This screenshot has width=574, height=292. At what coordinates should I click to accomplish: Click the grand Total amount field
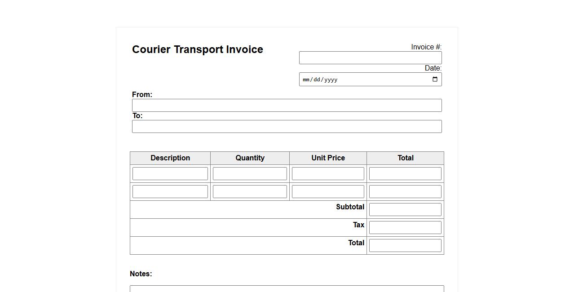tap(405, 246)
